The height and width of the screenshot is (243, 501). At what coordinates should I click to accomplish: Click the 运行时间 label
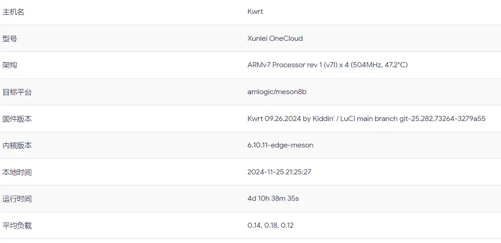click(17, 198)
